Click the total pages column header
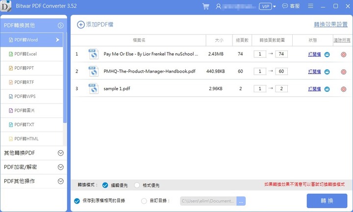 pos(242,40)
